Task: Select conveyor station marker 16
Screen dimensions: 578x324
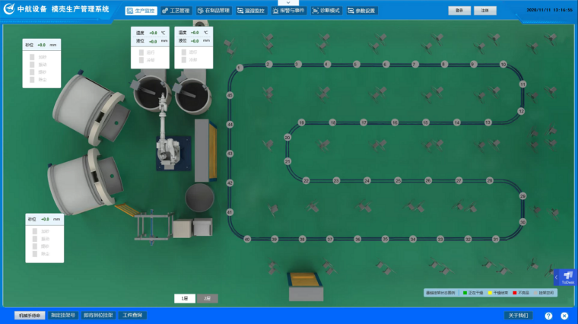Action: point(395,122)
